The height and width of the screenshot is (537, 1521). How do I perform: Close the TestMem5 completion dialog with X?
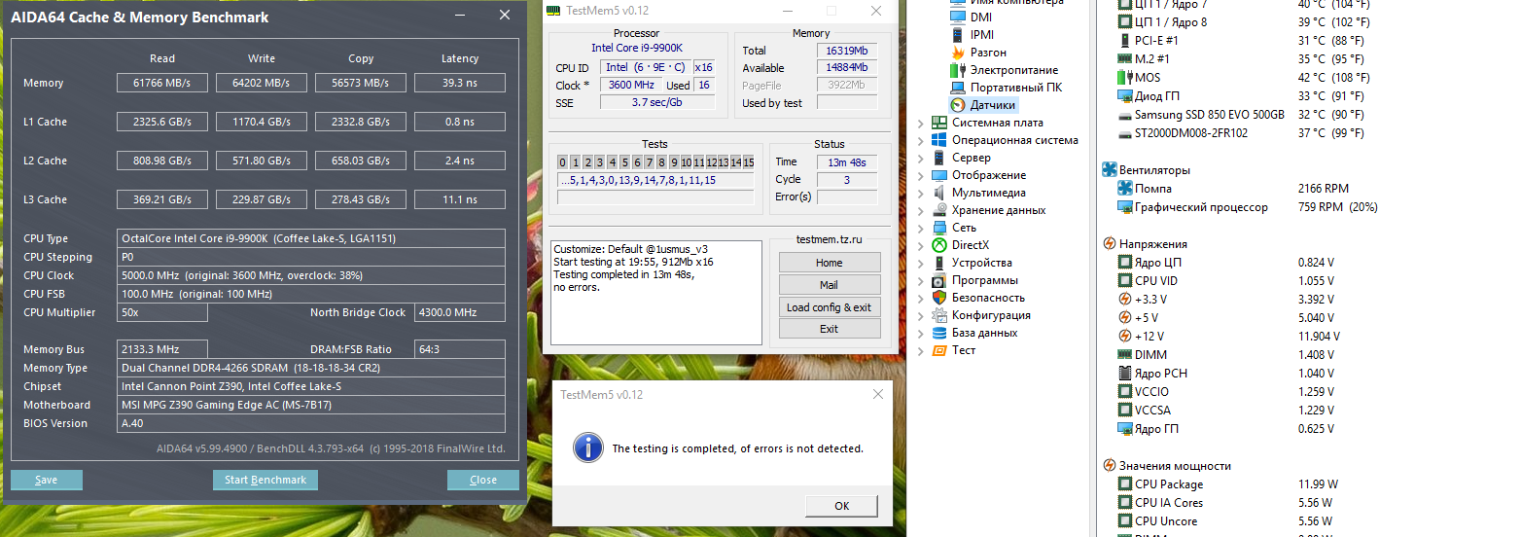[878, 394]
